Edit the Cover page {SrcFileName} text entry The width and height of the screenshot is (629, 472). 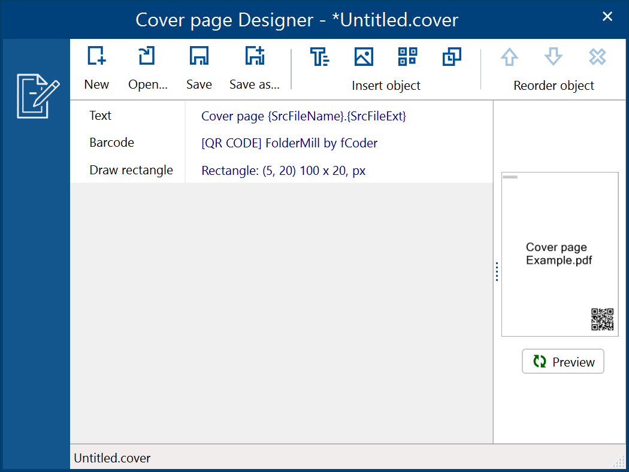[303, 116]
